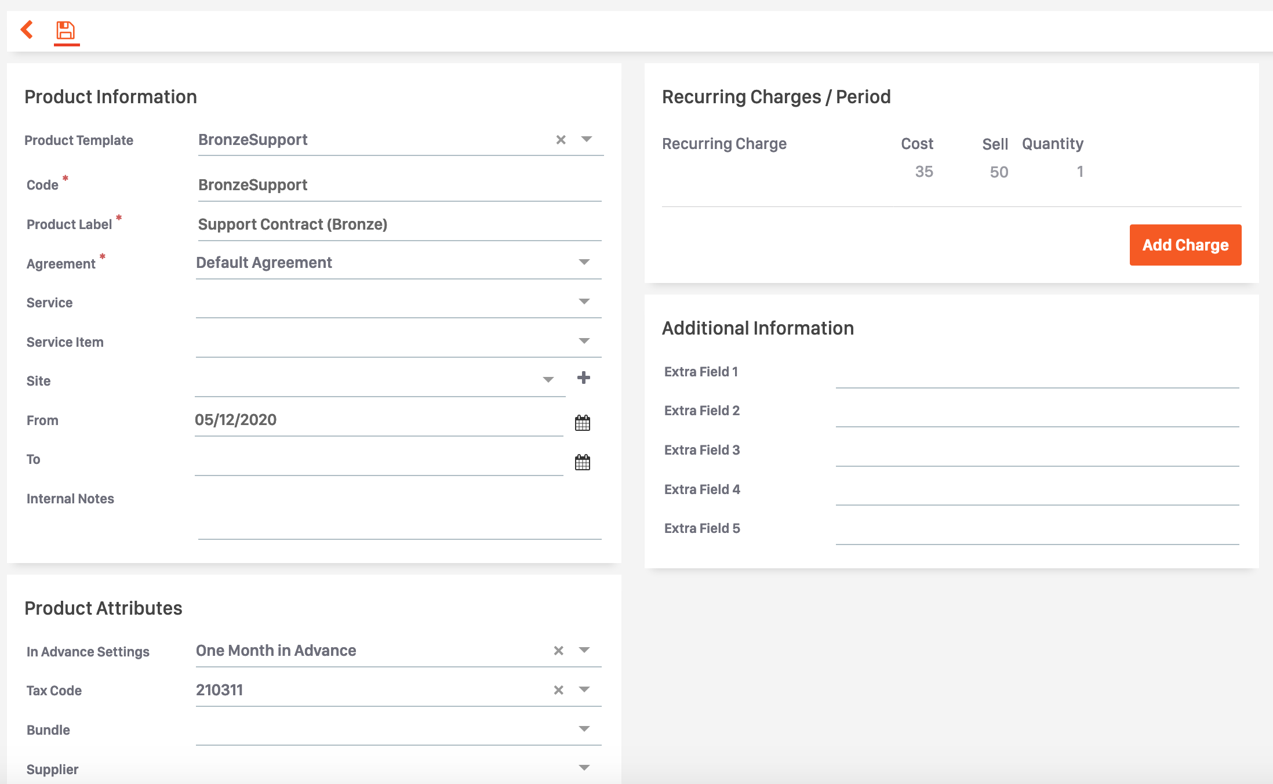Click the One Month in Advance value
The width and height of the screenshot is (1273, 784).
coord(276,651)
